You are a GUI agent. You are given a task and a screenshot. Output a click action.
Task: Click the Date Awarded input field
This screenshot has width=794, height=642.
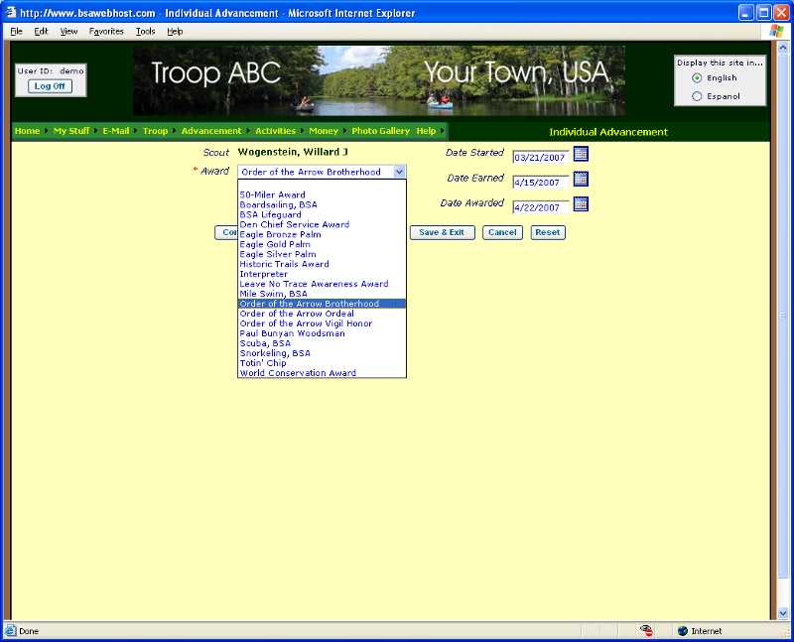point(541,207)
